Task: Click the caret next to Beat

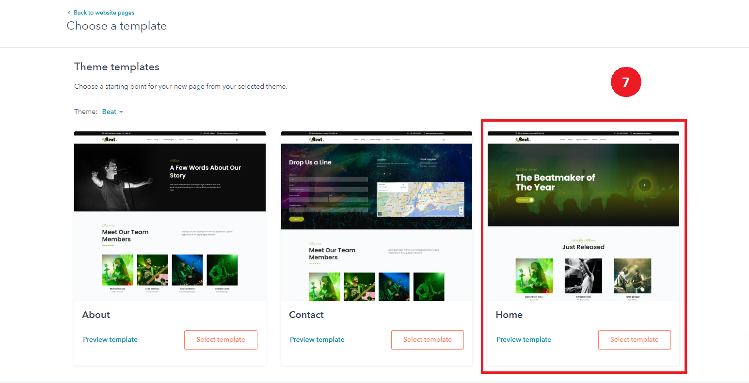Action: click(x=121, y=112)
